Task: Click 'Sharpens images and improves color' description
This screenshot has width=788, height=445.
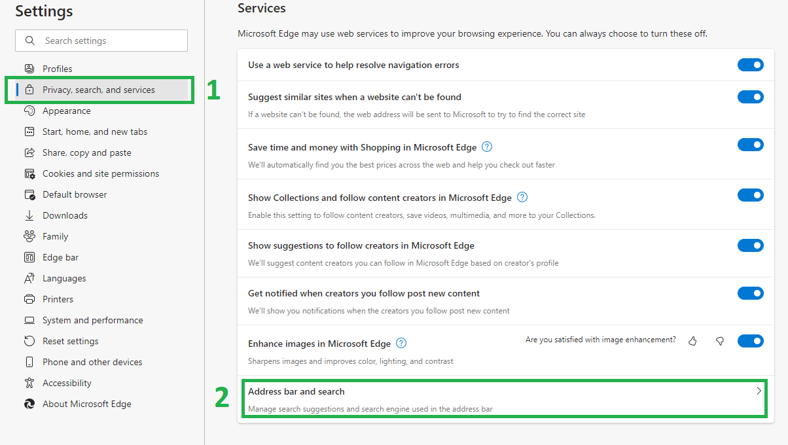Action: pyautogui.click(x=351, y=361)
